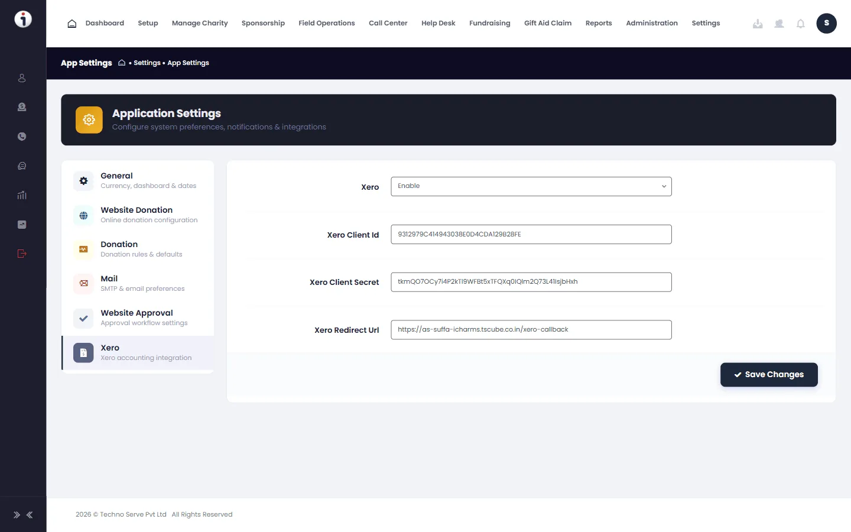The height and width of the screenshot is (532, 851).
Task: Open the Field Operations menu
Action: (x=327, y=23)
